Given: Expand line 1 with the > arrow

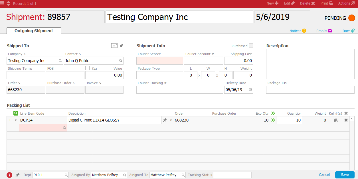Looking at the screenshot, I should click(x=16, y=120).
